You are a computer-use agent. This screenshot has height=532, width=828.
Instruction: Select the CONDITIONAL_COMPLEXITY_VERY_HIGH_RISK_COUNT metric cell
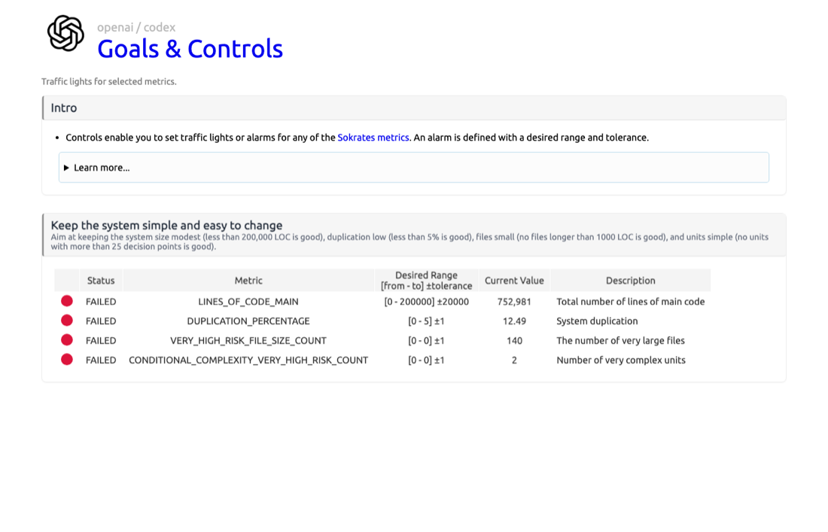pyautogui.click(x=248, y=360)
